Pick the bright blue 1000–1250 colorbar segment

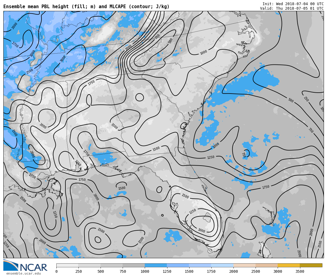click(156, 265)
